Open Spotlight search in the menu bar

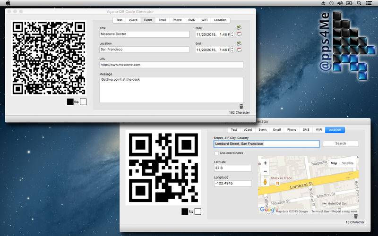tap(359, 3)
